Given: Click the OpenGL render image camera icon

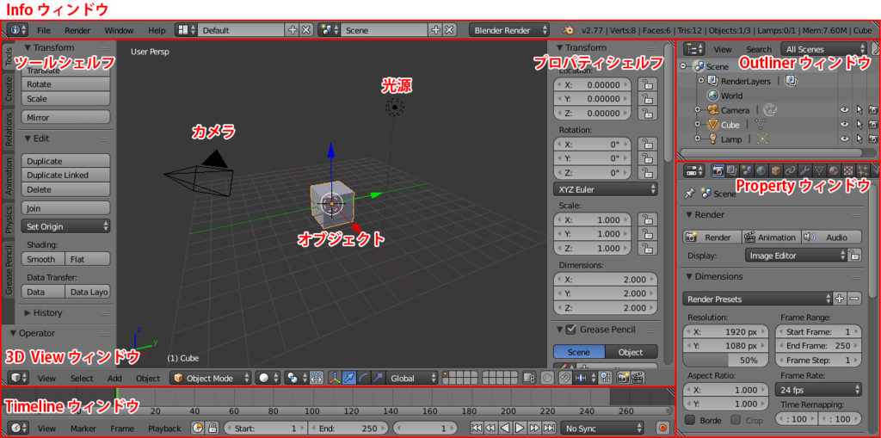Looking at the screenshot, I should tap(623, 378).
